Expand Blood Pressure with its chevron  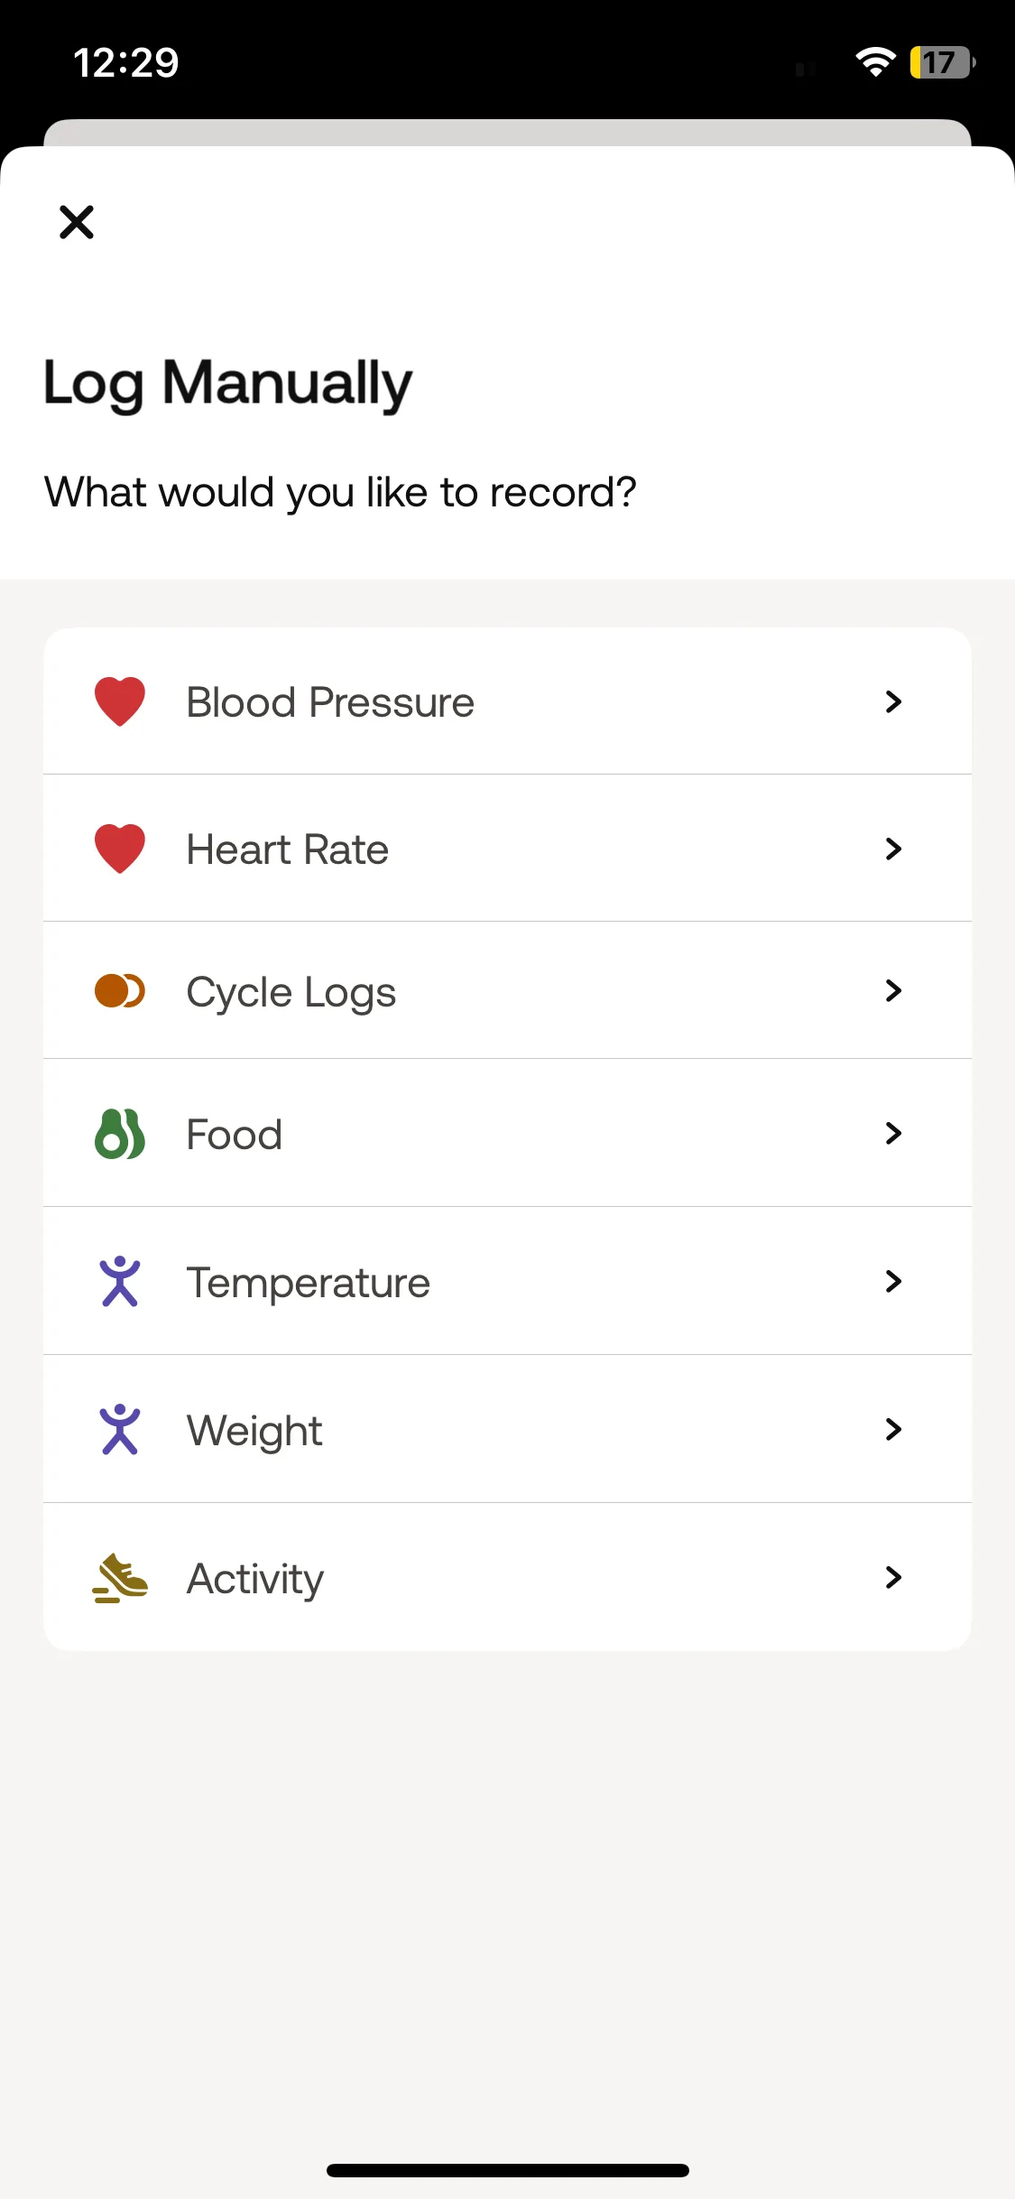(x=893, y=701)
